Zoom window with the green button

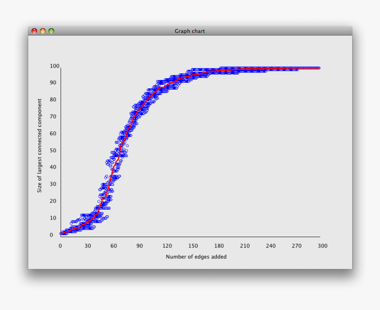[x=51, y=31]
